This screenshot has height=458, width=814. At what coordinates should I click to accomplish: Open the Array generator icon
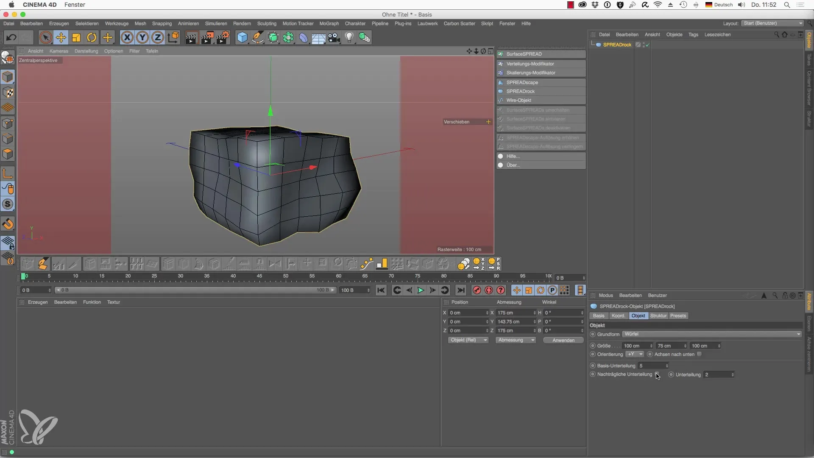coord(289,38)
